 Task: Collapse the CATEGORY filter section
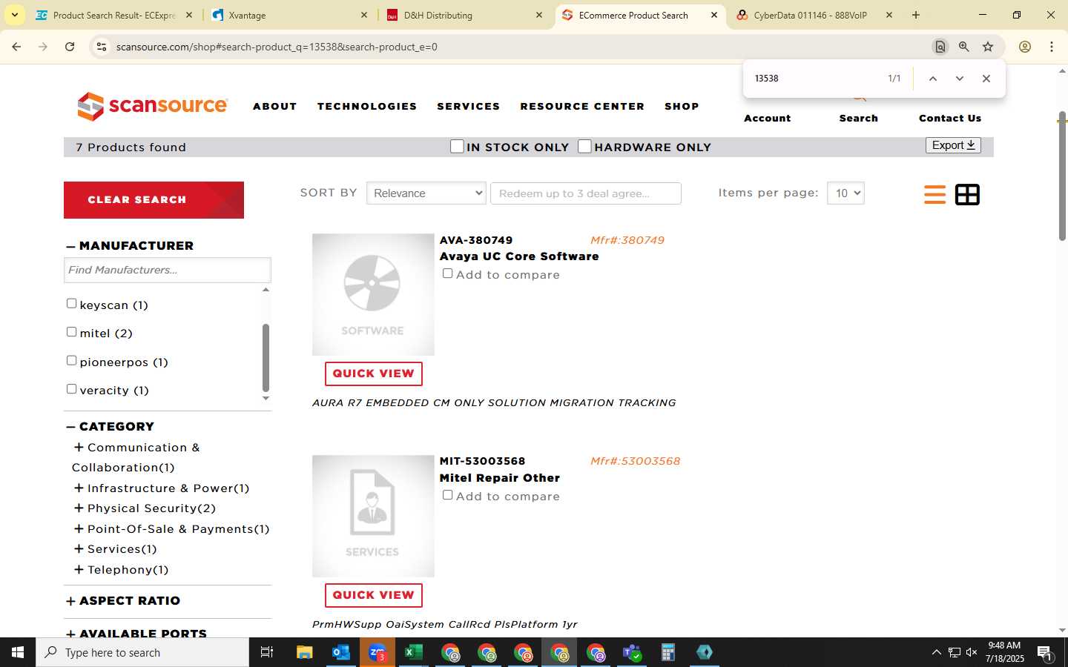[x=110, y=426]
